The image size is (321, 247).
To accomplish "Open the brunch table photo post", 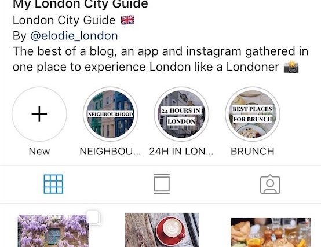I will 271,233.
